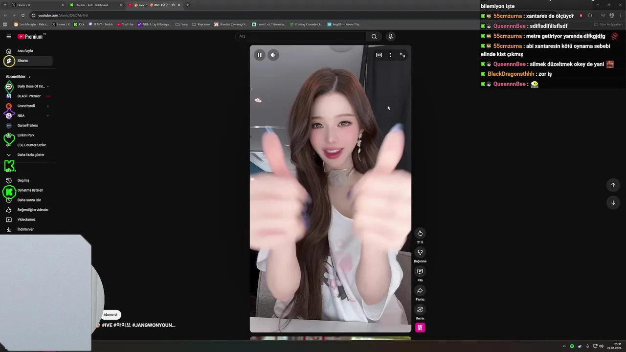Open BLAST Premier subscription channel
This screenshot has width=626, height=352.
tap(28, 96)
